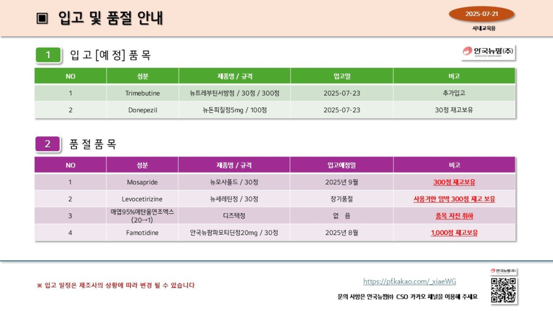Select the '안국뉴팜파모티딘정20mg / 30정' cell
The height and width of the screenshot is (311, 553).
click(x=234, y=232)
